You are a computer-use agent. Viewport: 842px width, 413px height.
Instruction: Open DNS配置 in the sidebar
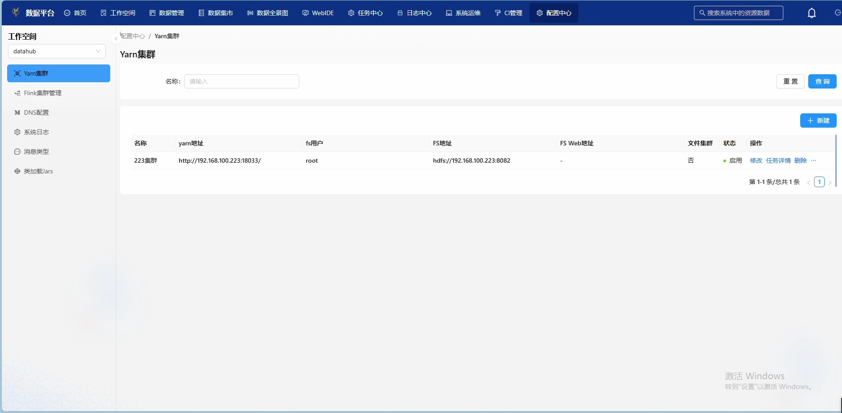pyautogui.click(x=59, y=112)
